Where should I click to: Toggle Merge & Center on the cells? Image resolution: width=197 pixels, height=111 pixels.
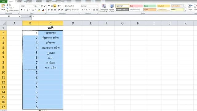click(71, 10)
